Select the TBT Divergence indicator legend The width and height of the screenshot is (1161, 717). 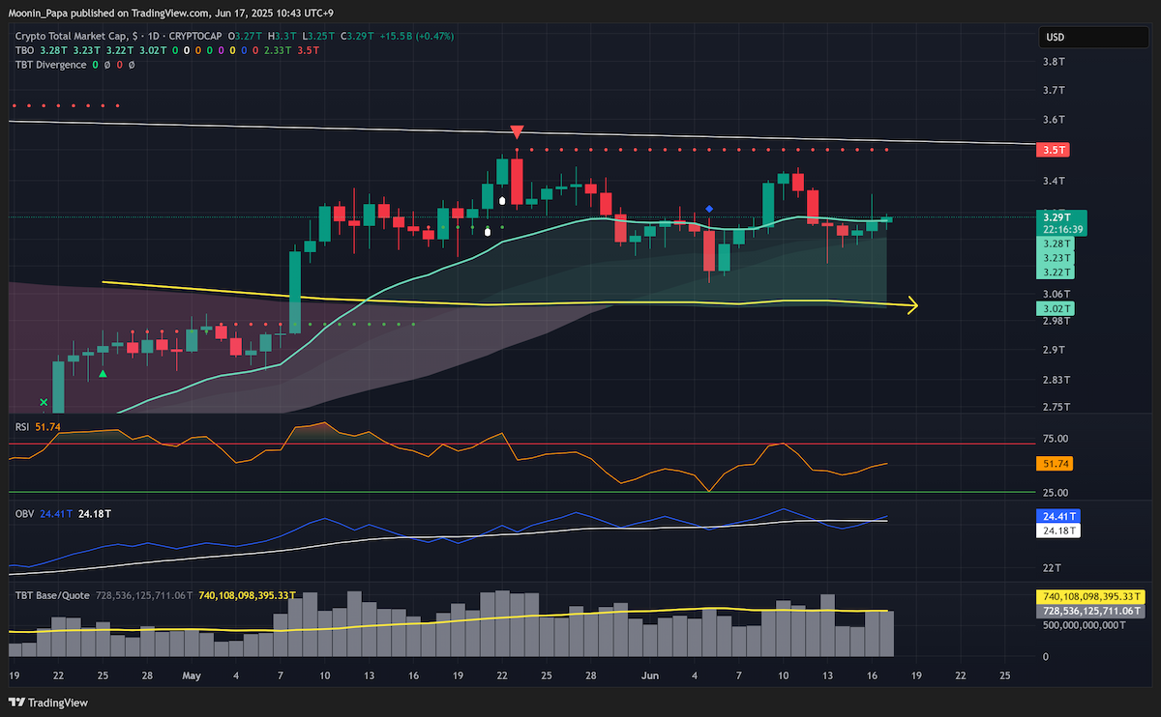[49, 65]
